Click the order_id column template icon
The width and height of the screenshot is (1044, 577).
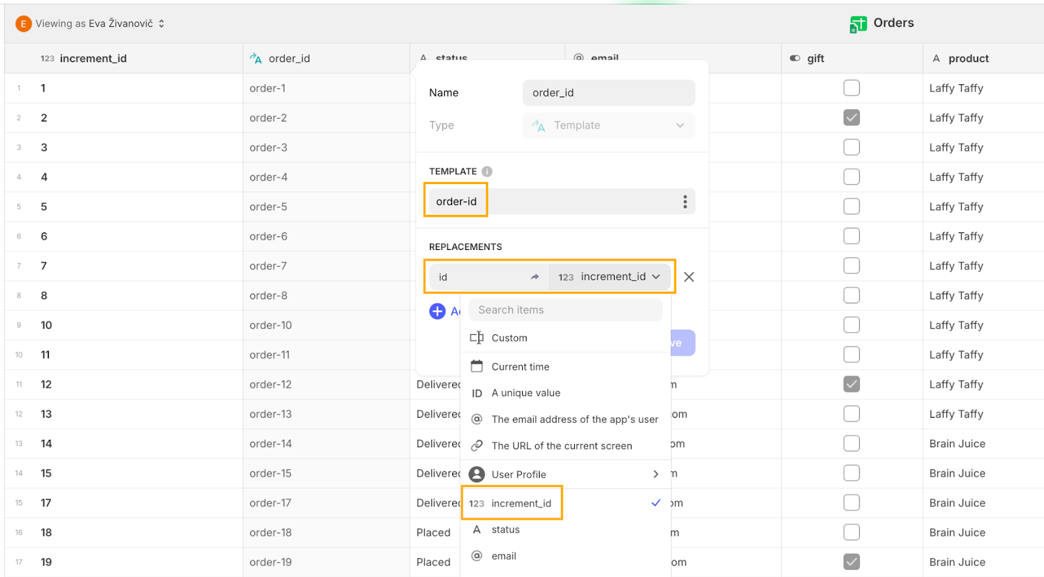click(x=256, y=58)
